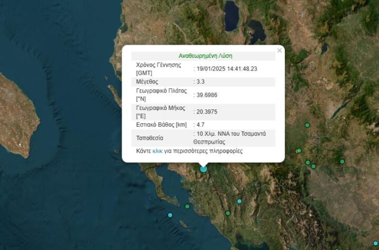Click the cyan earthquake marker in the sea
This screenshot has height=250, width=379.
coord(170,215)
